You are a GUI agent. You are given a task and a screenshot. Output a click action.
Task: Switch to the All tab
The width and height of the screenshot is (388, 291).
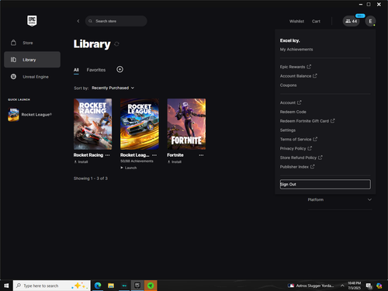(x=76, y=70)
